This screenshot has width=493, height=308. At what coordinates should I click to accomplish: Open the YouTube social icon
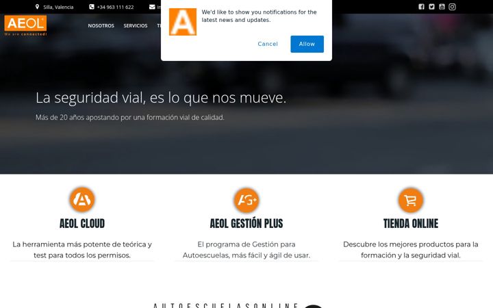(442, 7)
